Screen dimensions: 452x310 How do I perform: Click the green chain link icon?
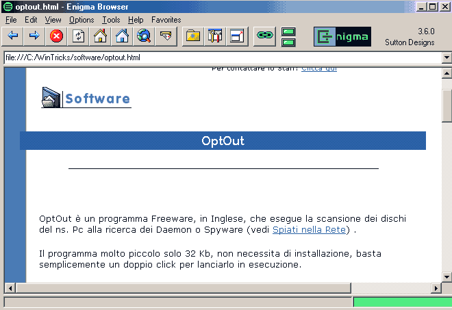point(264,36)
